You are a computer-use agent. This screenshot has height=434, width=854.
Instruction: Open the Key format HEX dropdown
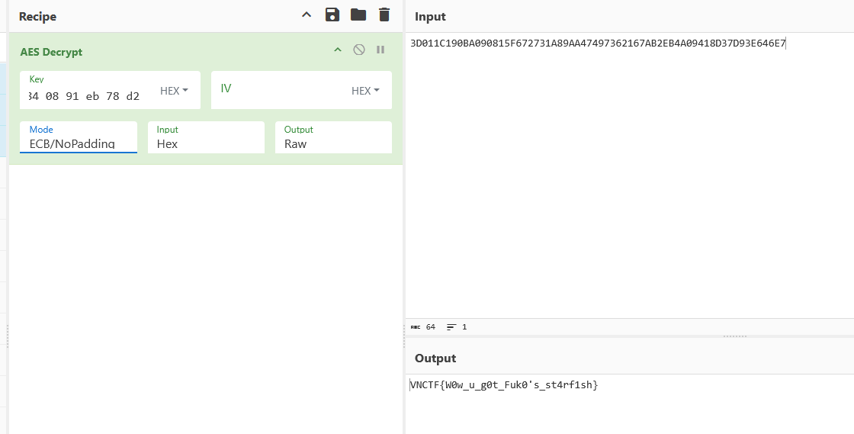click(x=174, y=91)
